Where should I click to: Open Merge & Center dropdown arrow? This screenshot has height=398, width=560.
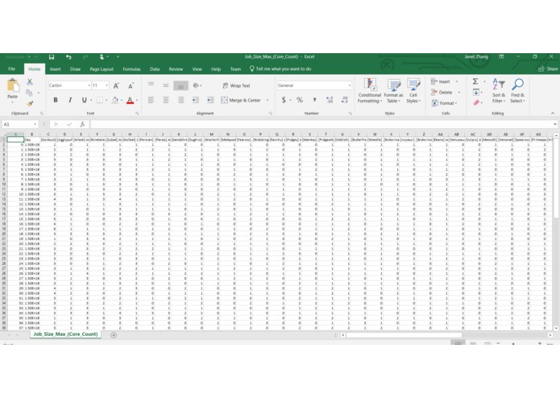click(268, 100)
